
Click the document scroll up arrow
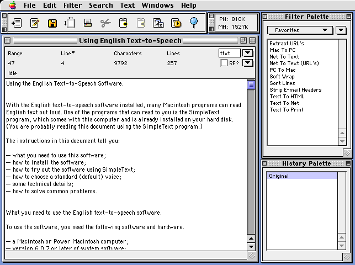pos(251,239)
